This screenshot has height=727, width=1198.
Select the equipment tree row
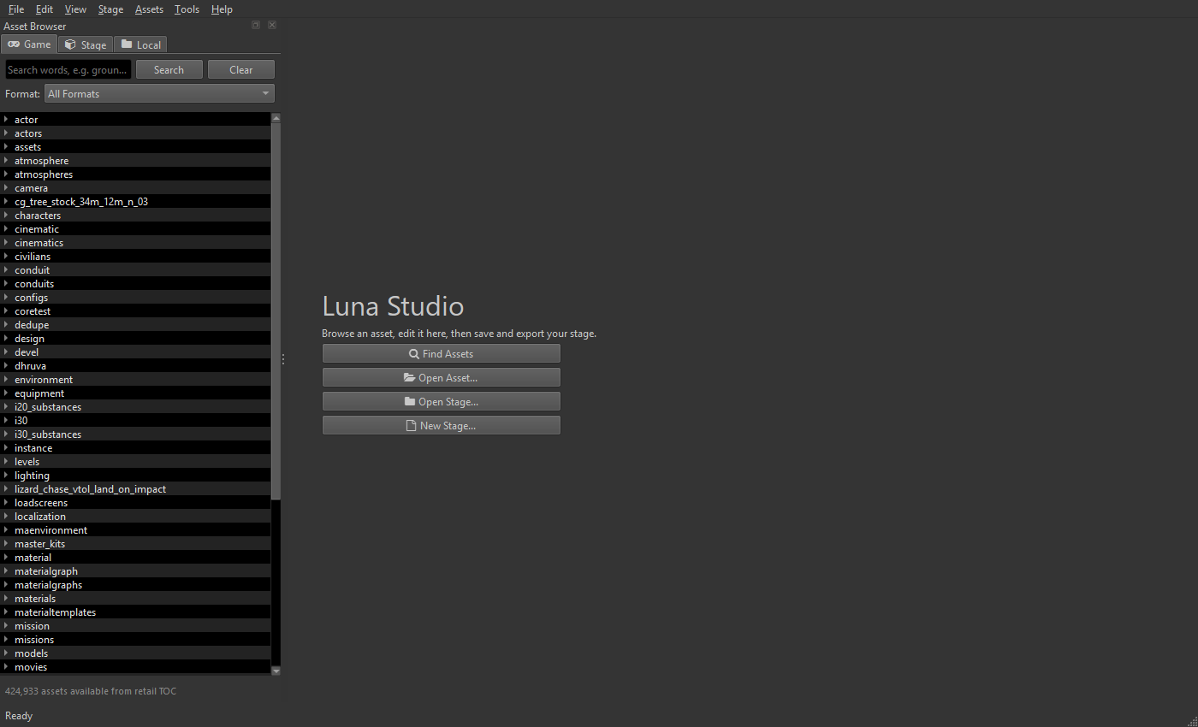coord(135,393)
